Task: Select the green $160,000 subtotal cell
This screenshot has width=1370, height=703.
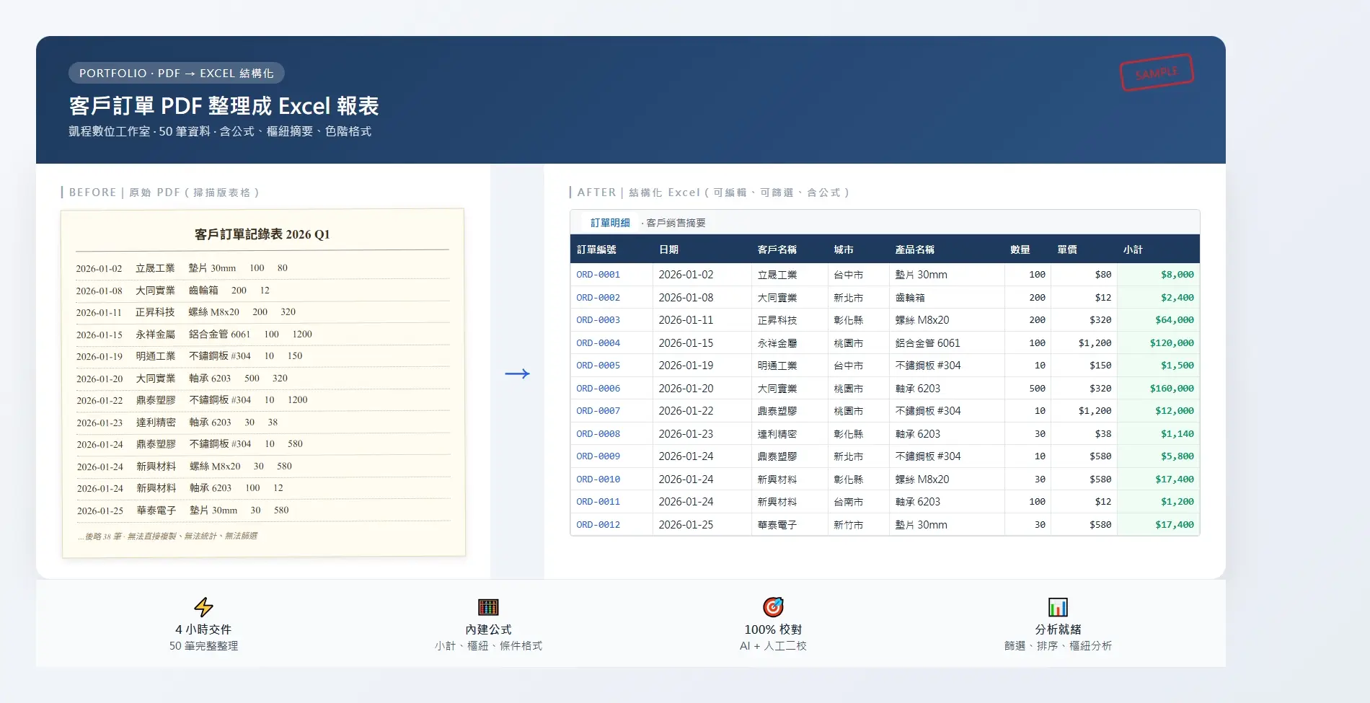Action: pyautogui.click(x=1171, y=389)
